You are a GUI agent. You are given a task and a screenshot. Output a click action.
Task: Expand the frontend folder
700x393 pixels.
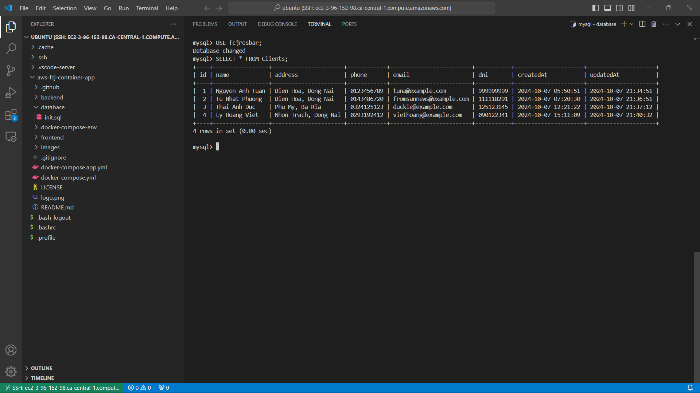(x=103, y=137)
